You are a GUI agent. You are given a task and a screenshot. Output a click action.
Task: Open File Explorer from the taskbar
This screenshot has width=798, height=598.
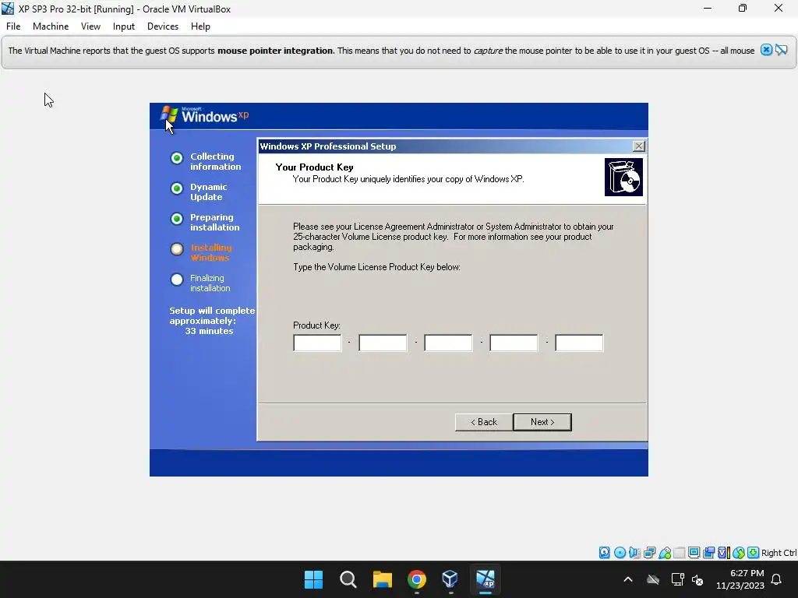(x=382, y=579)
